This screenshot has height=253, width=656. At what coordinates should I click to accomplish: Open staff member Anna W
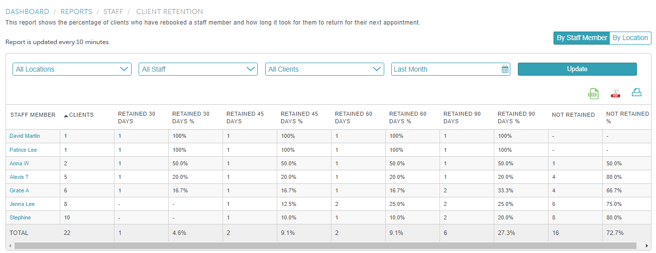tap(19, 163)
